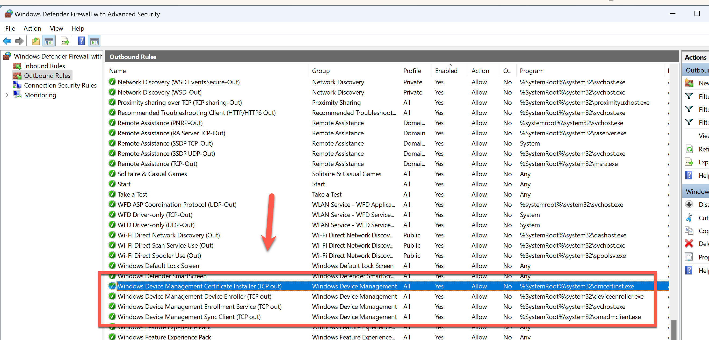Screen dimensions: 709x340
Task: Click the Connection Security Rules icon
Action: (x=17, y=85)
